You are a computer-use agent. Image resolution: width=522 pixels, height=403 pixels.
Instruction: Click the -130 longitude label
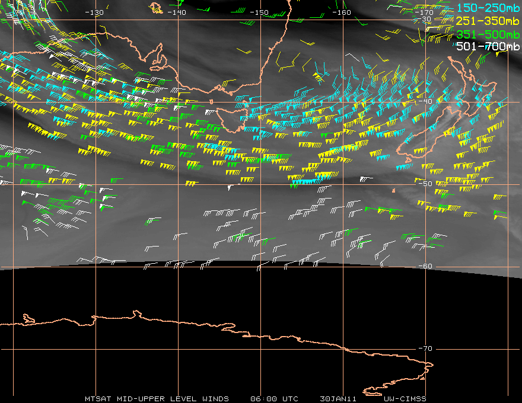click(94, 12)
